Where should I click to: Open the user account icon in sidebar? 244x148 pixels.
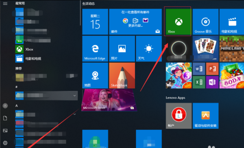5,106
